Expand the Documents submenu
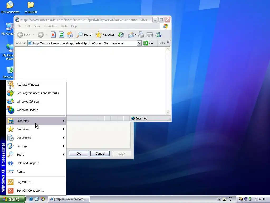The height and width of the screenshot is (203, 270). [36, 138]
